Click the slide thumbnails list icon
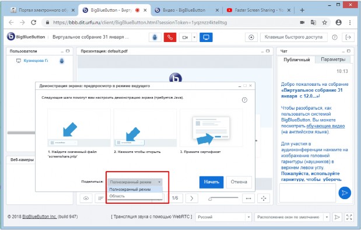 (101, 198)
